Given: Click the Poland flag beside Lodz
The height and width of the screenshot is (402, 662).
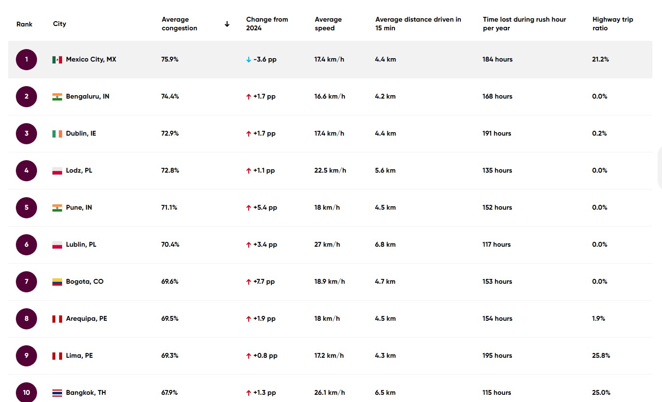Looking at the screenshot, I should [x=57, y=171].
